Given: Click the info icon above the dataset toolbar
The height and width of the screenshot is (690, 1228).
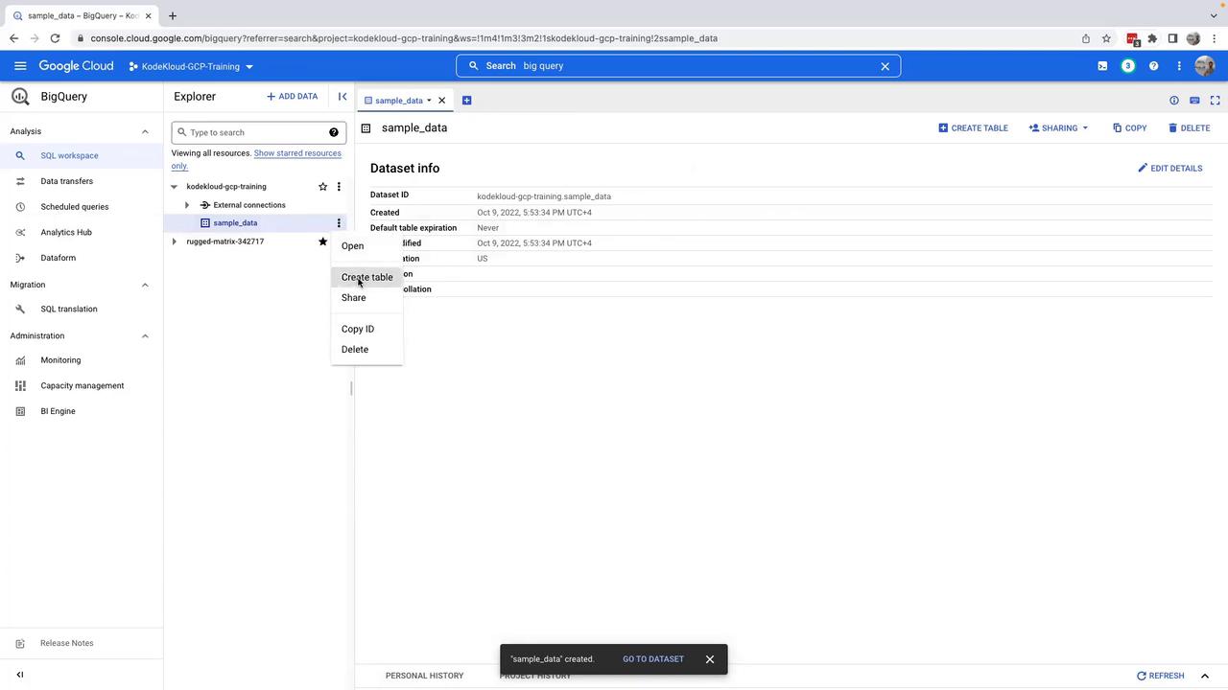Looking at the screenshot, I should (x=1174, y=101).
